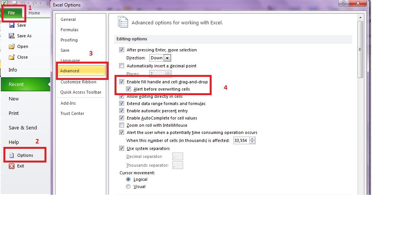Close the Excel Options dialog
The height and width of the screenshot is (239, 397).
coord(358,3)
